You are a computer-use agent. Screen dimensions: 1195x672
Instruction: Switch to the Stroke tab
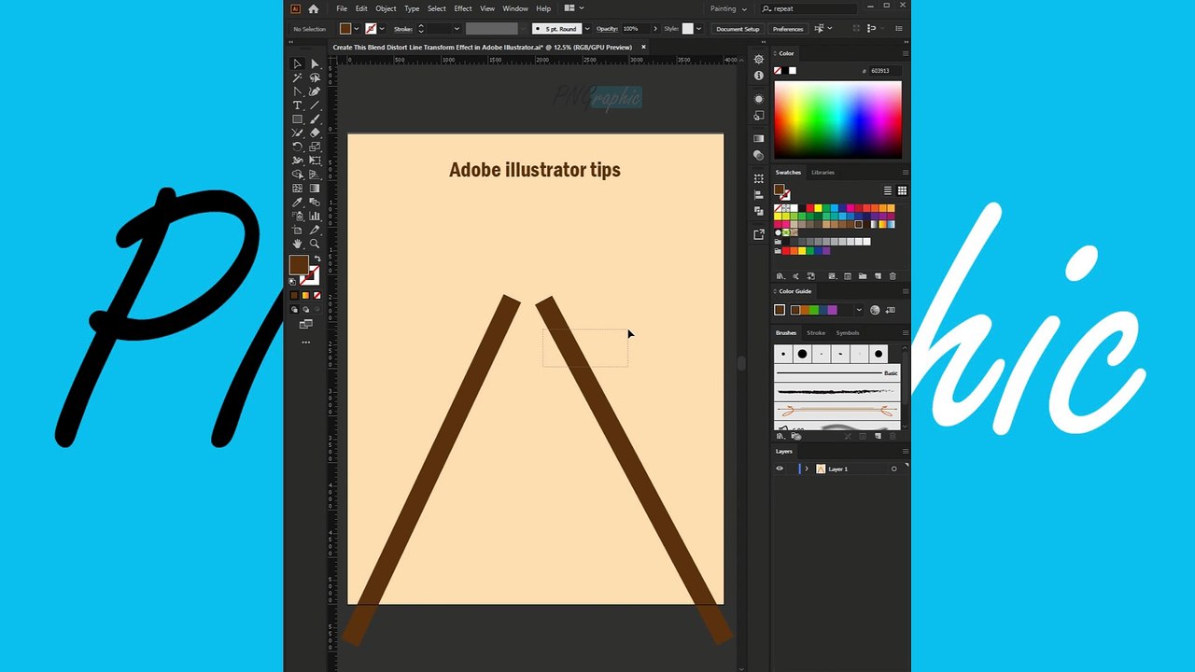pos(816,332)
